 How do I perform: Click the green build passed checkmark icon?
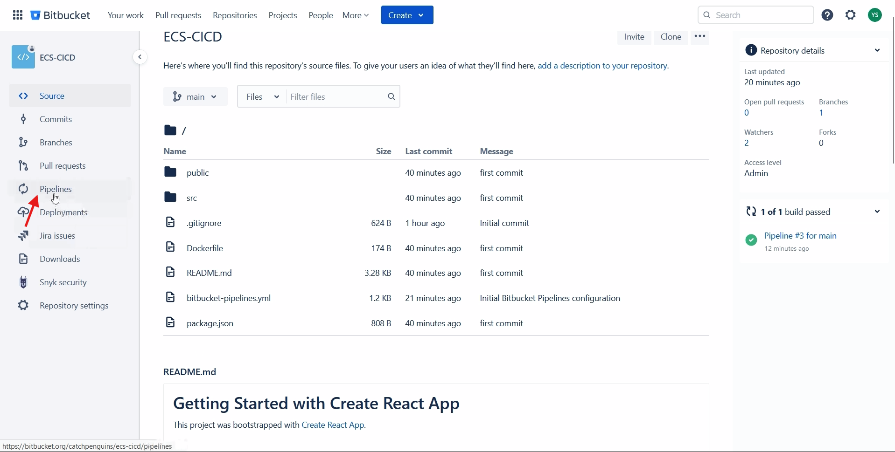tap(751, 240)
